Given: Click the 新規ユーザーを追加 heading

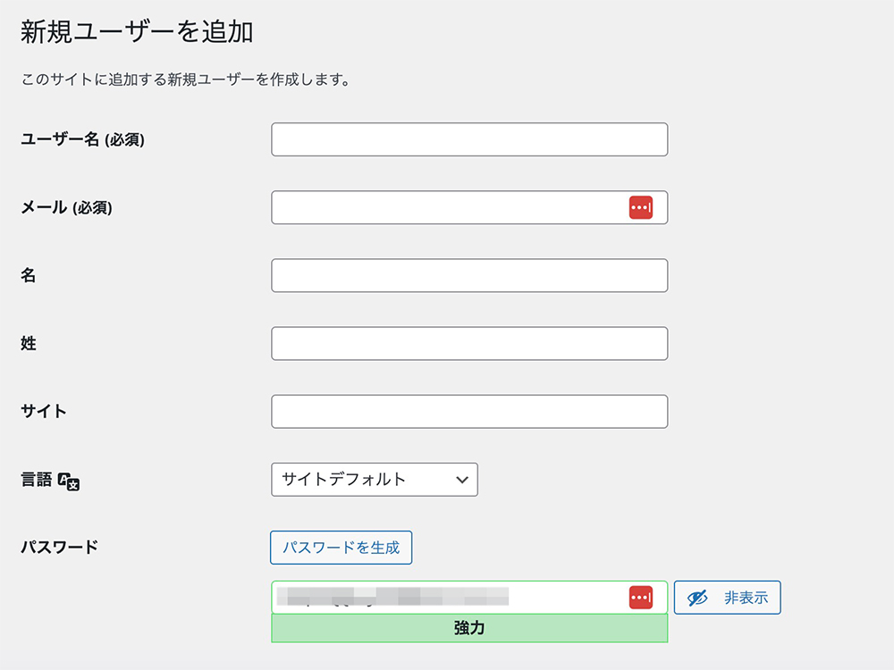Looking at the screenshot, I should click(x=137, y=32).
